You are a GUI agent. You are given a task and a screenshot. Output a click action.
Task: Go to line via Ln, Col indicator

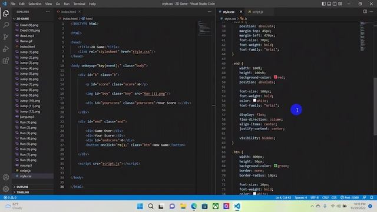(283, 198)
